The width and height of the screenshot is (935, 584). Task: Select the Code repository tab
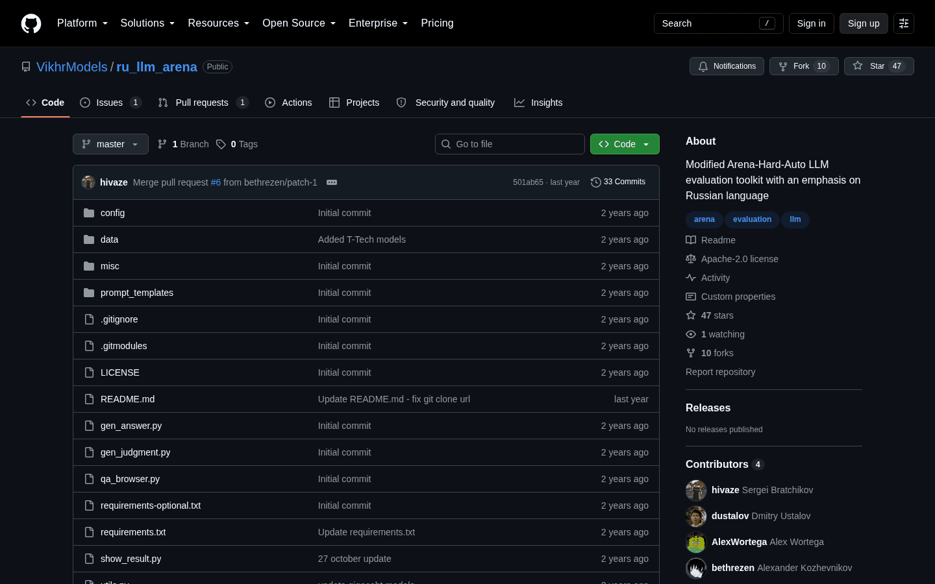[45, 103]
